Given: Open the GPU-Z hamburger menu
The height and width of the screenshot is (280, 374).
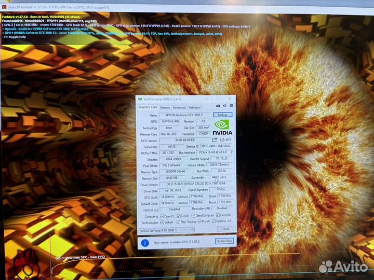Looking at the screenshot, I should click(231, 105).
